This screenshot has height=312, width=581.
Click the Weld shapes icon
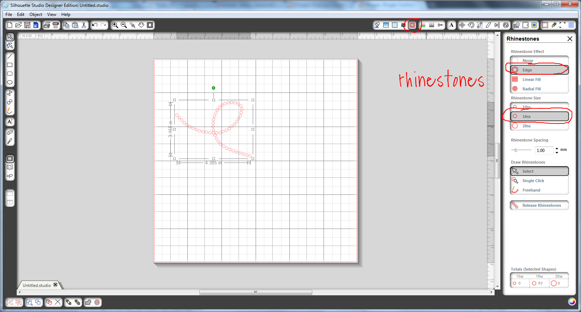click(x=88, y=302)
